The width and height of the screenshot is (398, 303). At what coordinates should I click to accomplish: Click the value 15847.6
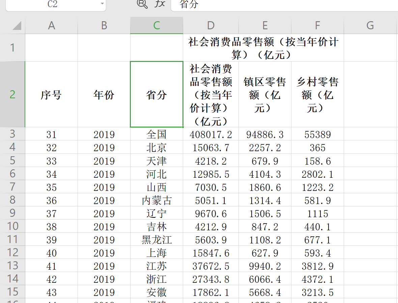point(211,253)
